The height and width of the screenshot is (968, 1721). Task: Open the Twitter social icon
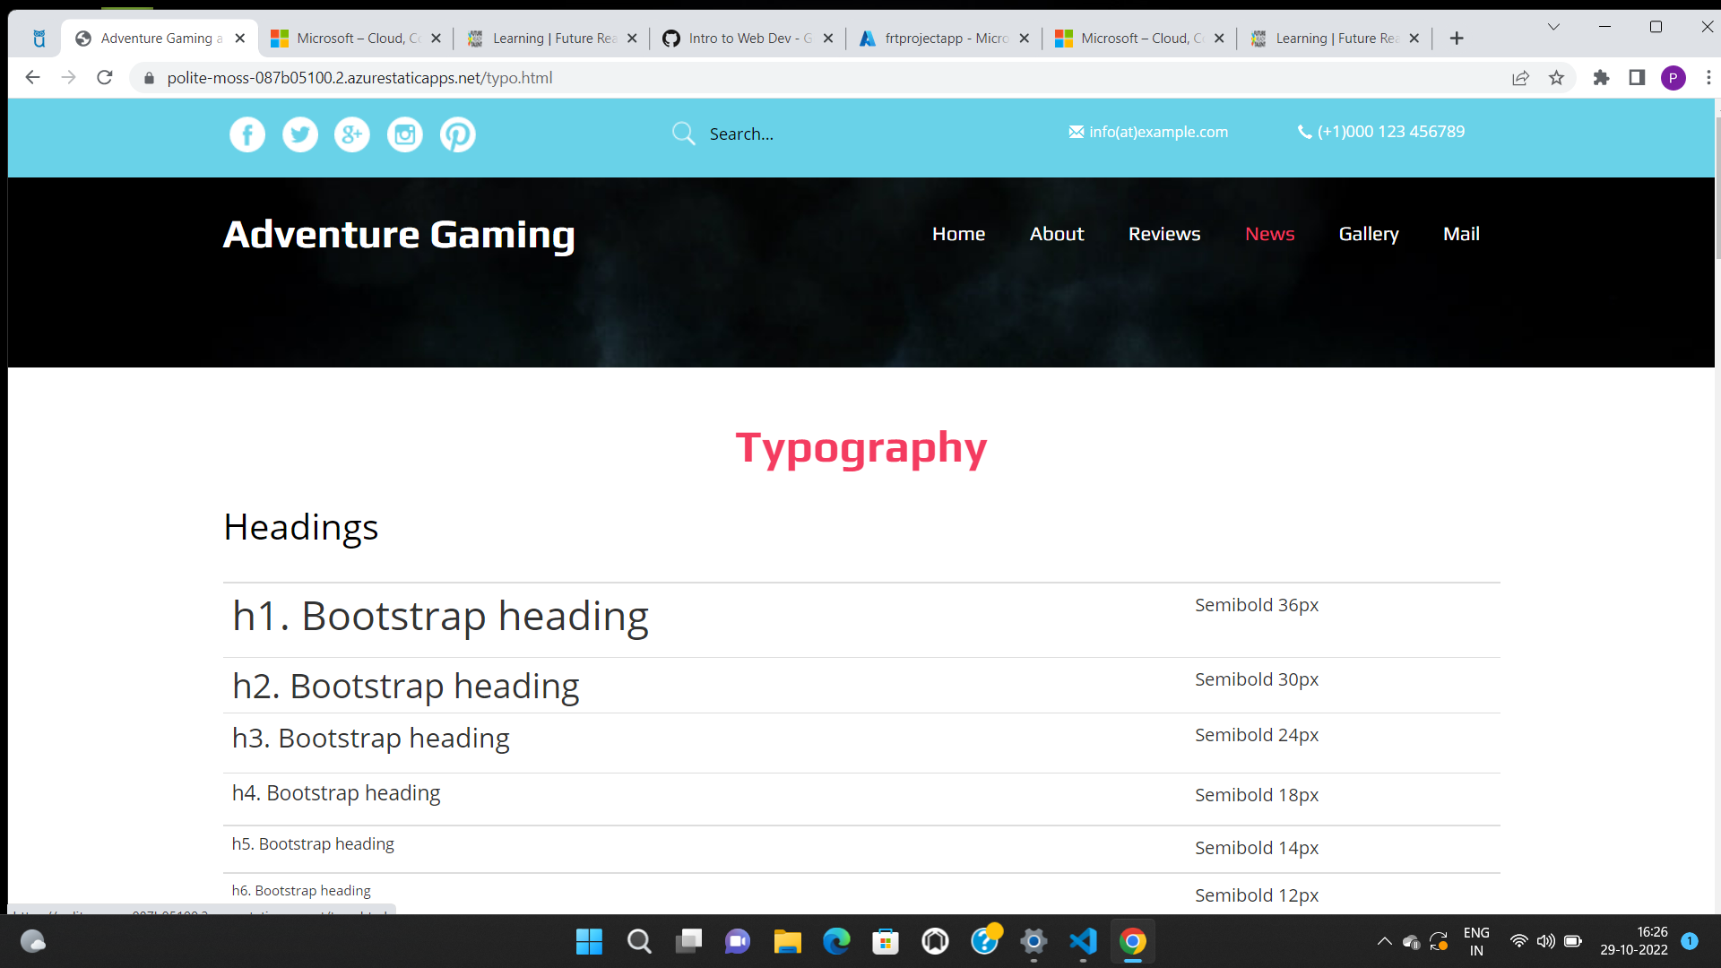[x=300, y=134]
